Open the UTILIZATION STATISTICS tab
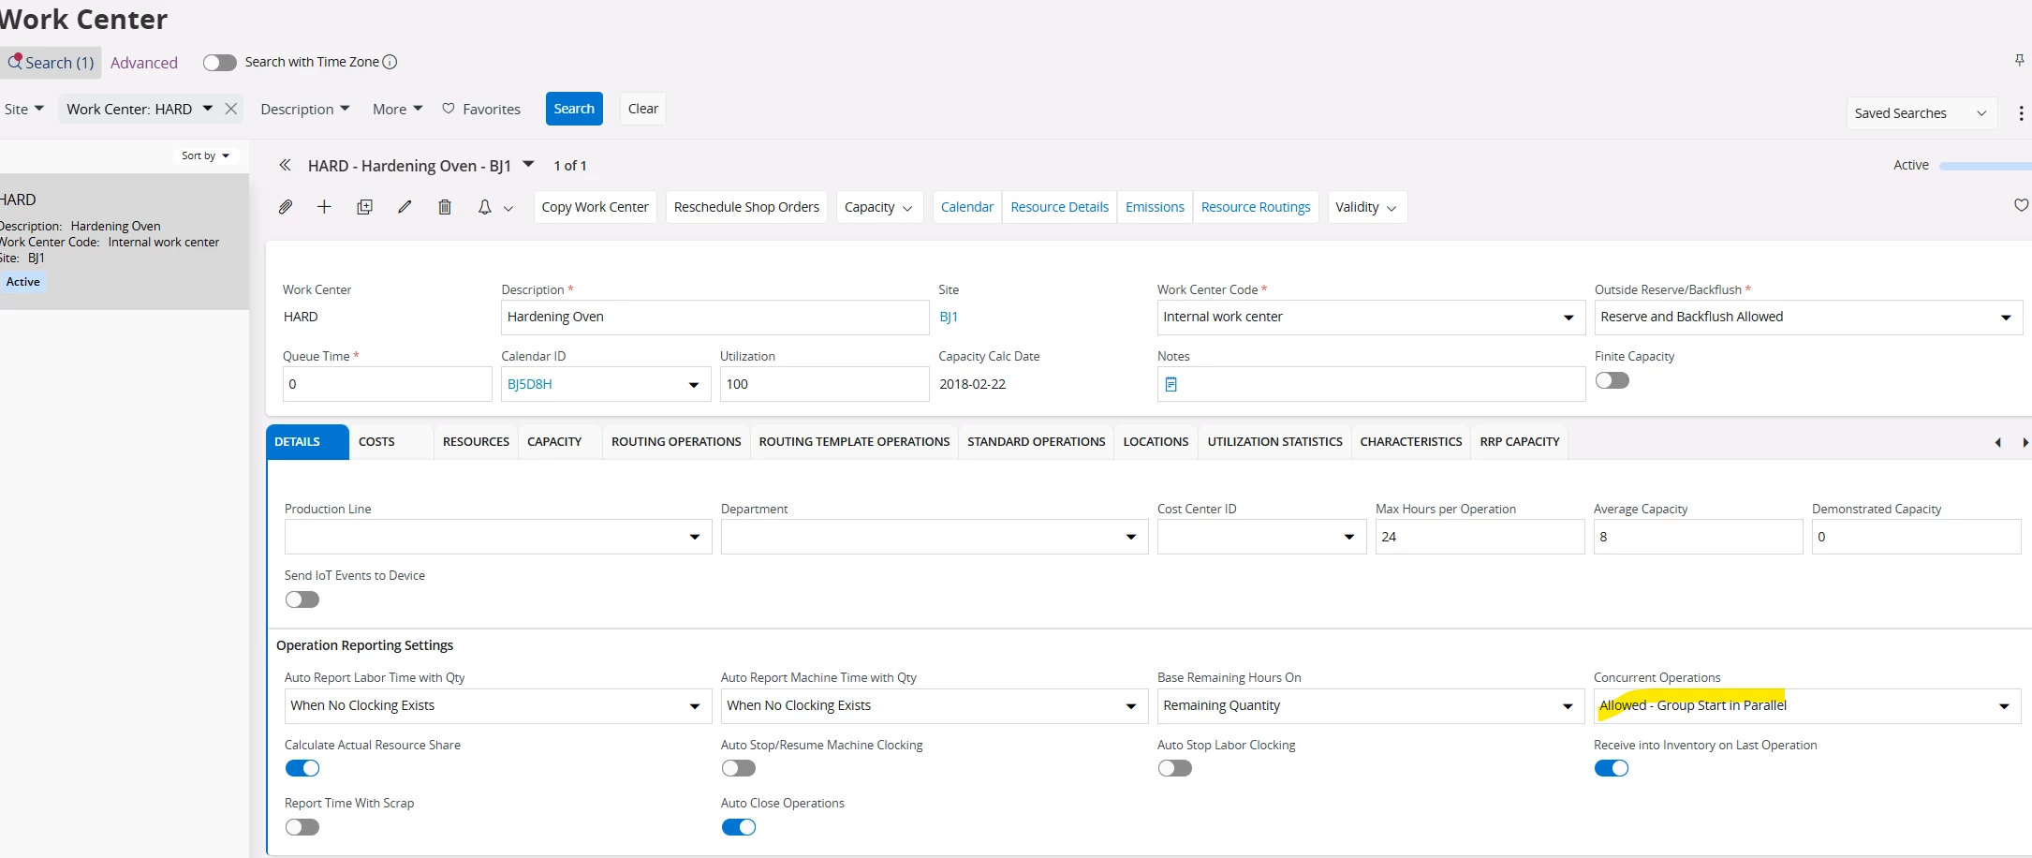Viewport: 2032px width, 858px height. (x=1274, y=441)
